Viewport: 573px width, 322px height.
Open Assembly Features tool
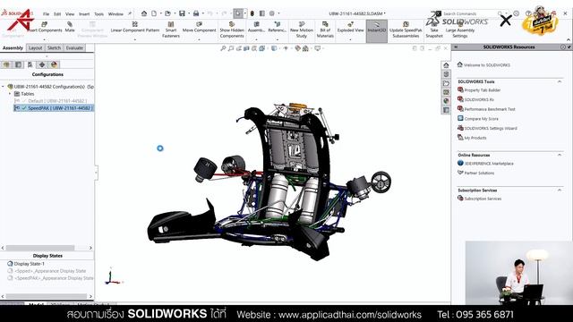click(x=256, y=27)
